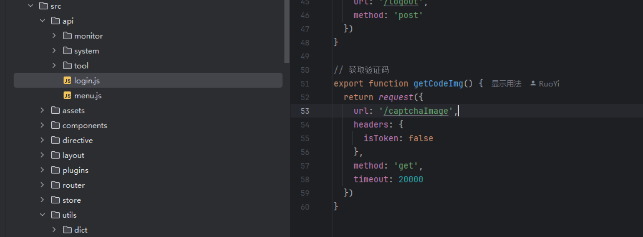Select the utils folder label
Screen dimensions: 643x237
tap(70, 215)
